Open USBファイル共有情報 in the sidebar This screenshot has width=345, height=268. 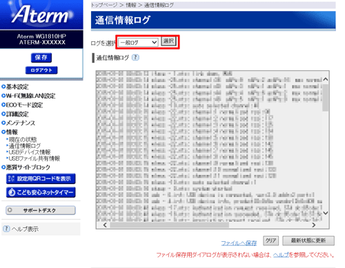(x=34, y=158)
